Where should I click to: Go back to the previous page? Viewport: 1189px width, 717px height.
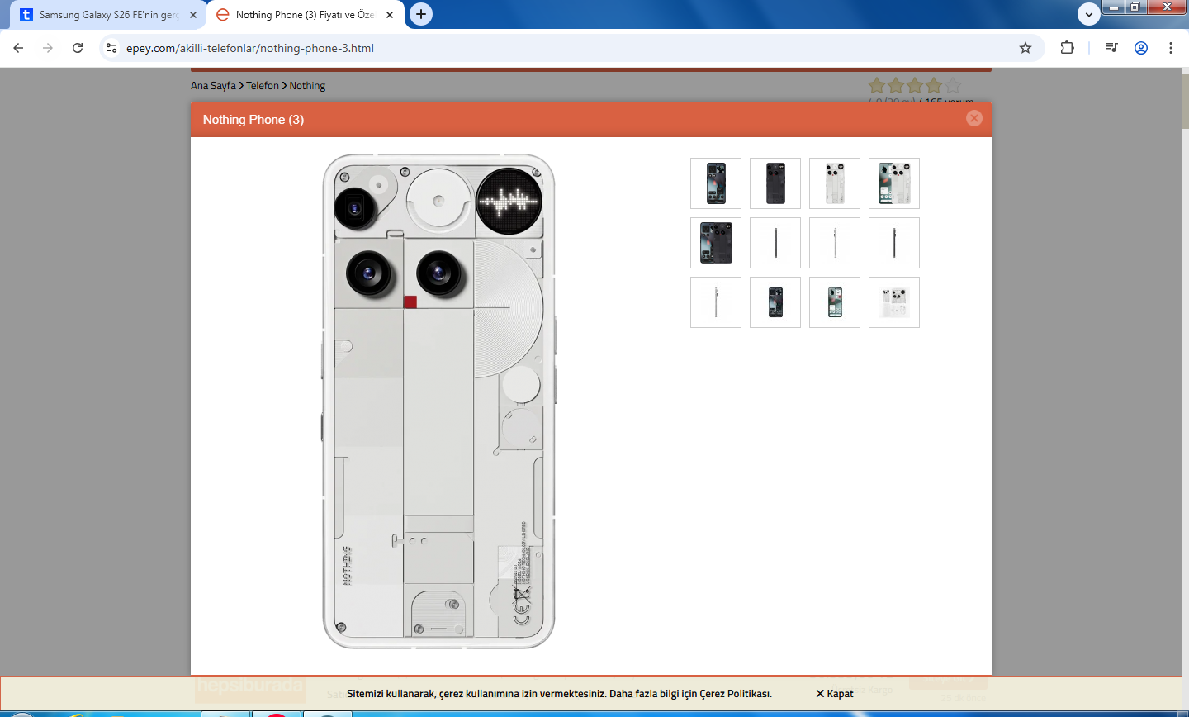click(18, 48)
